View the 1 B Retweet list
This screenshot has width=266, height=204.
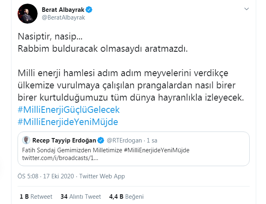click(36, 196)
